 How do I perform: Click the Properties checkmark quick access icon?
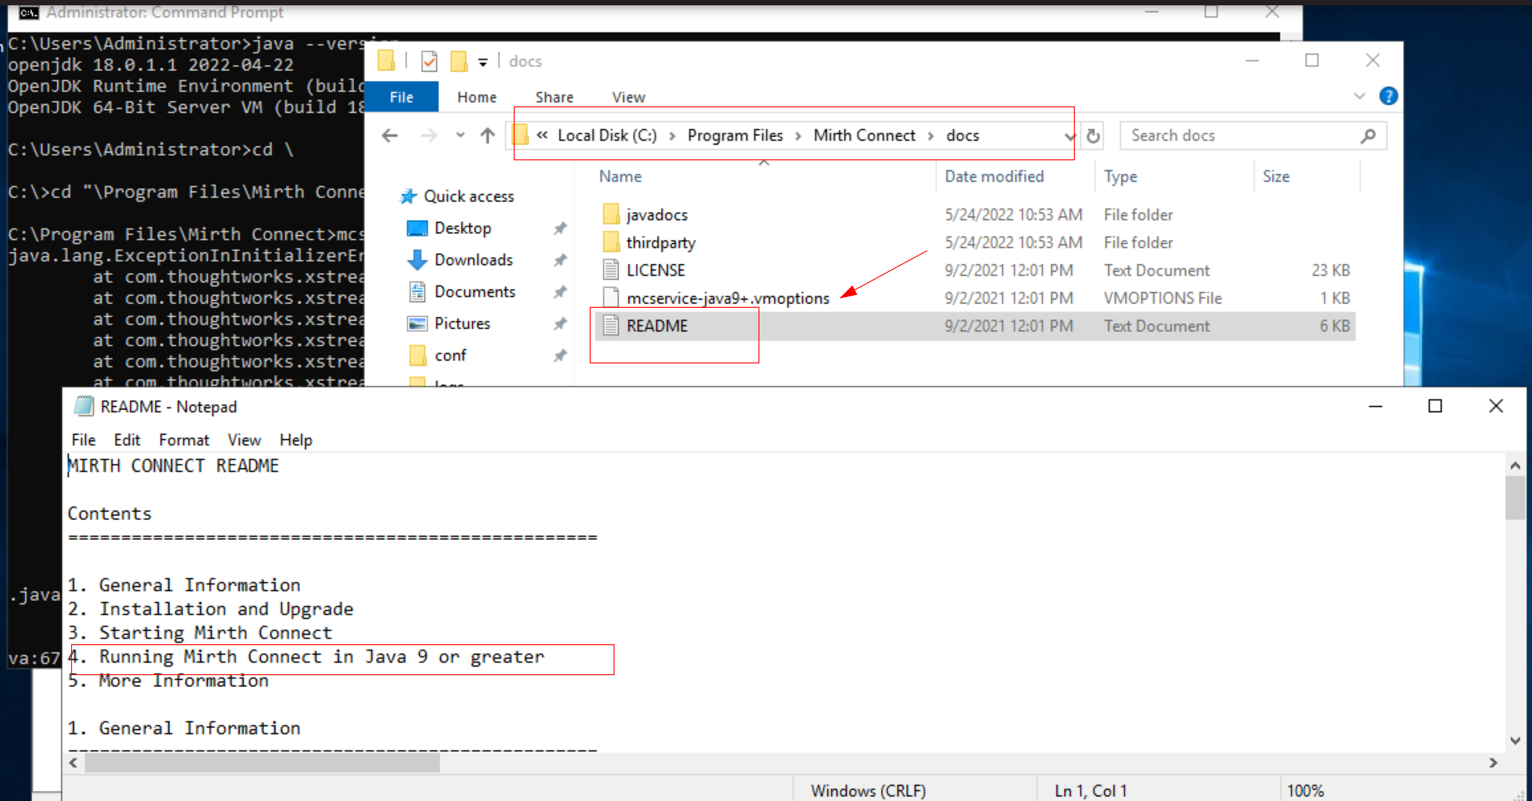click(x=429, y=61)
